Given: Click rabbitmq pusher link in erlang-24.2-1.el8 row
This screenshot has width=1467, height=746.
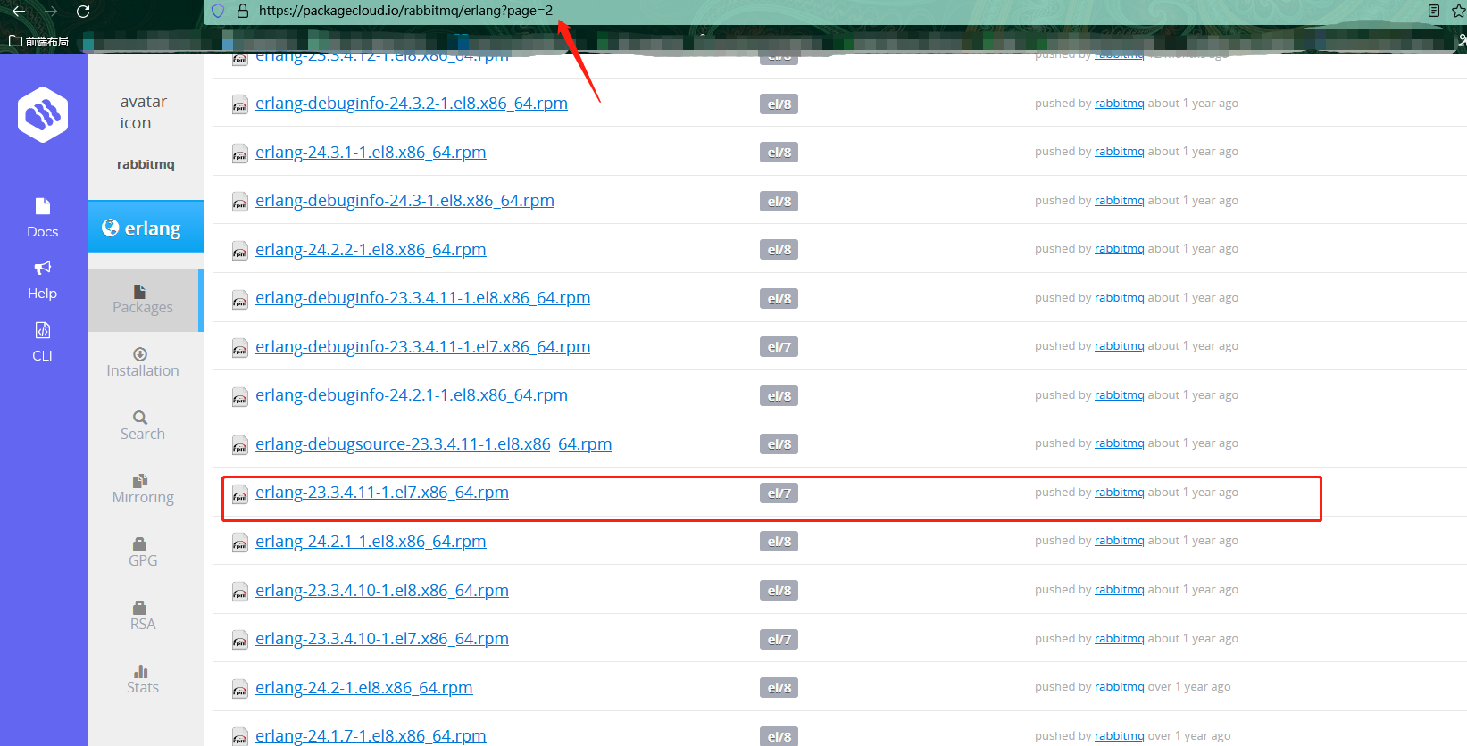Looking at the screenshot, I should tap(1119, 687).
